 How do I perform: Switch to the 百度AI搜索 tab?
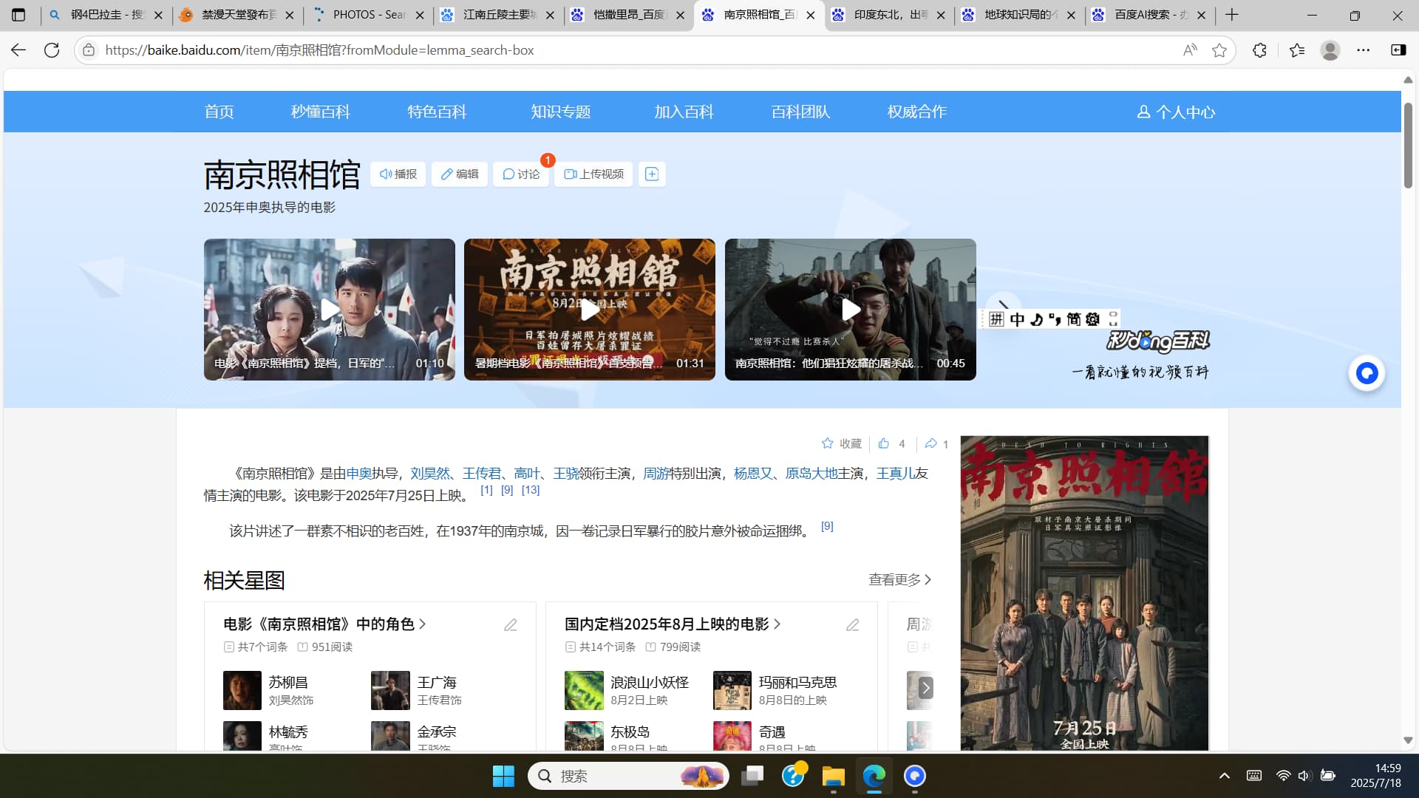click(1150, 15)
